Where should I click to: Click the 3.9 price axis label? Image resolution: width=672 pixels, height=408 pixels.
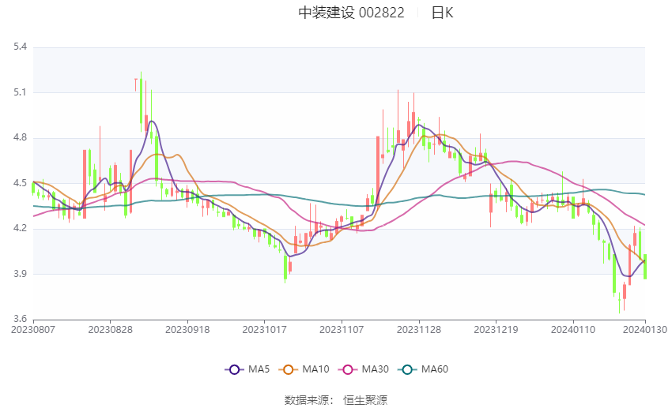tap(20, 274)
